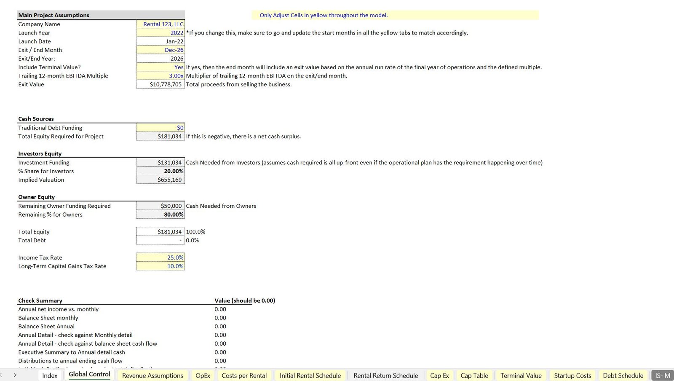Screen dimensions: 674x381
Task: Switch to the IS- M tab
Action: coord(663,376)
